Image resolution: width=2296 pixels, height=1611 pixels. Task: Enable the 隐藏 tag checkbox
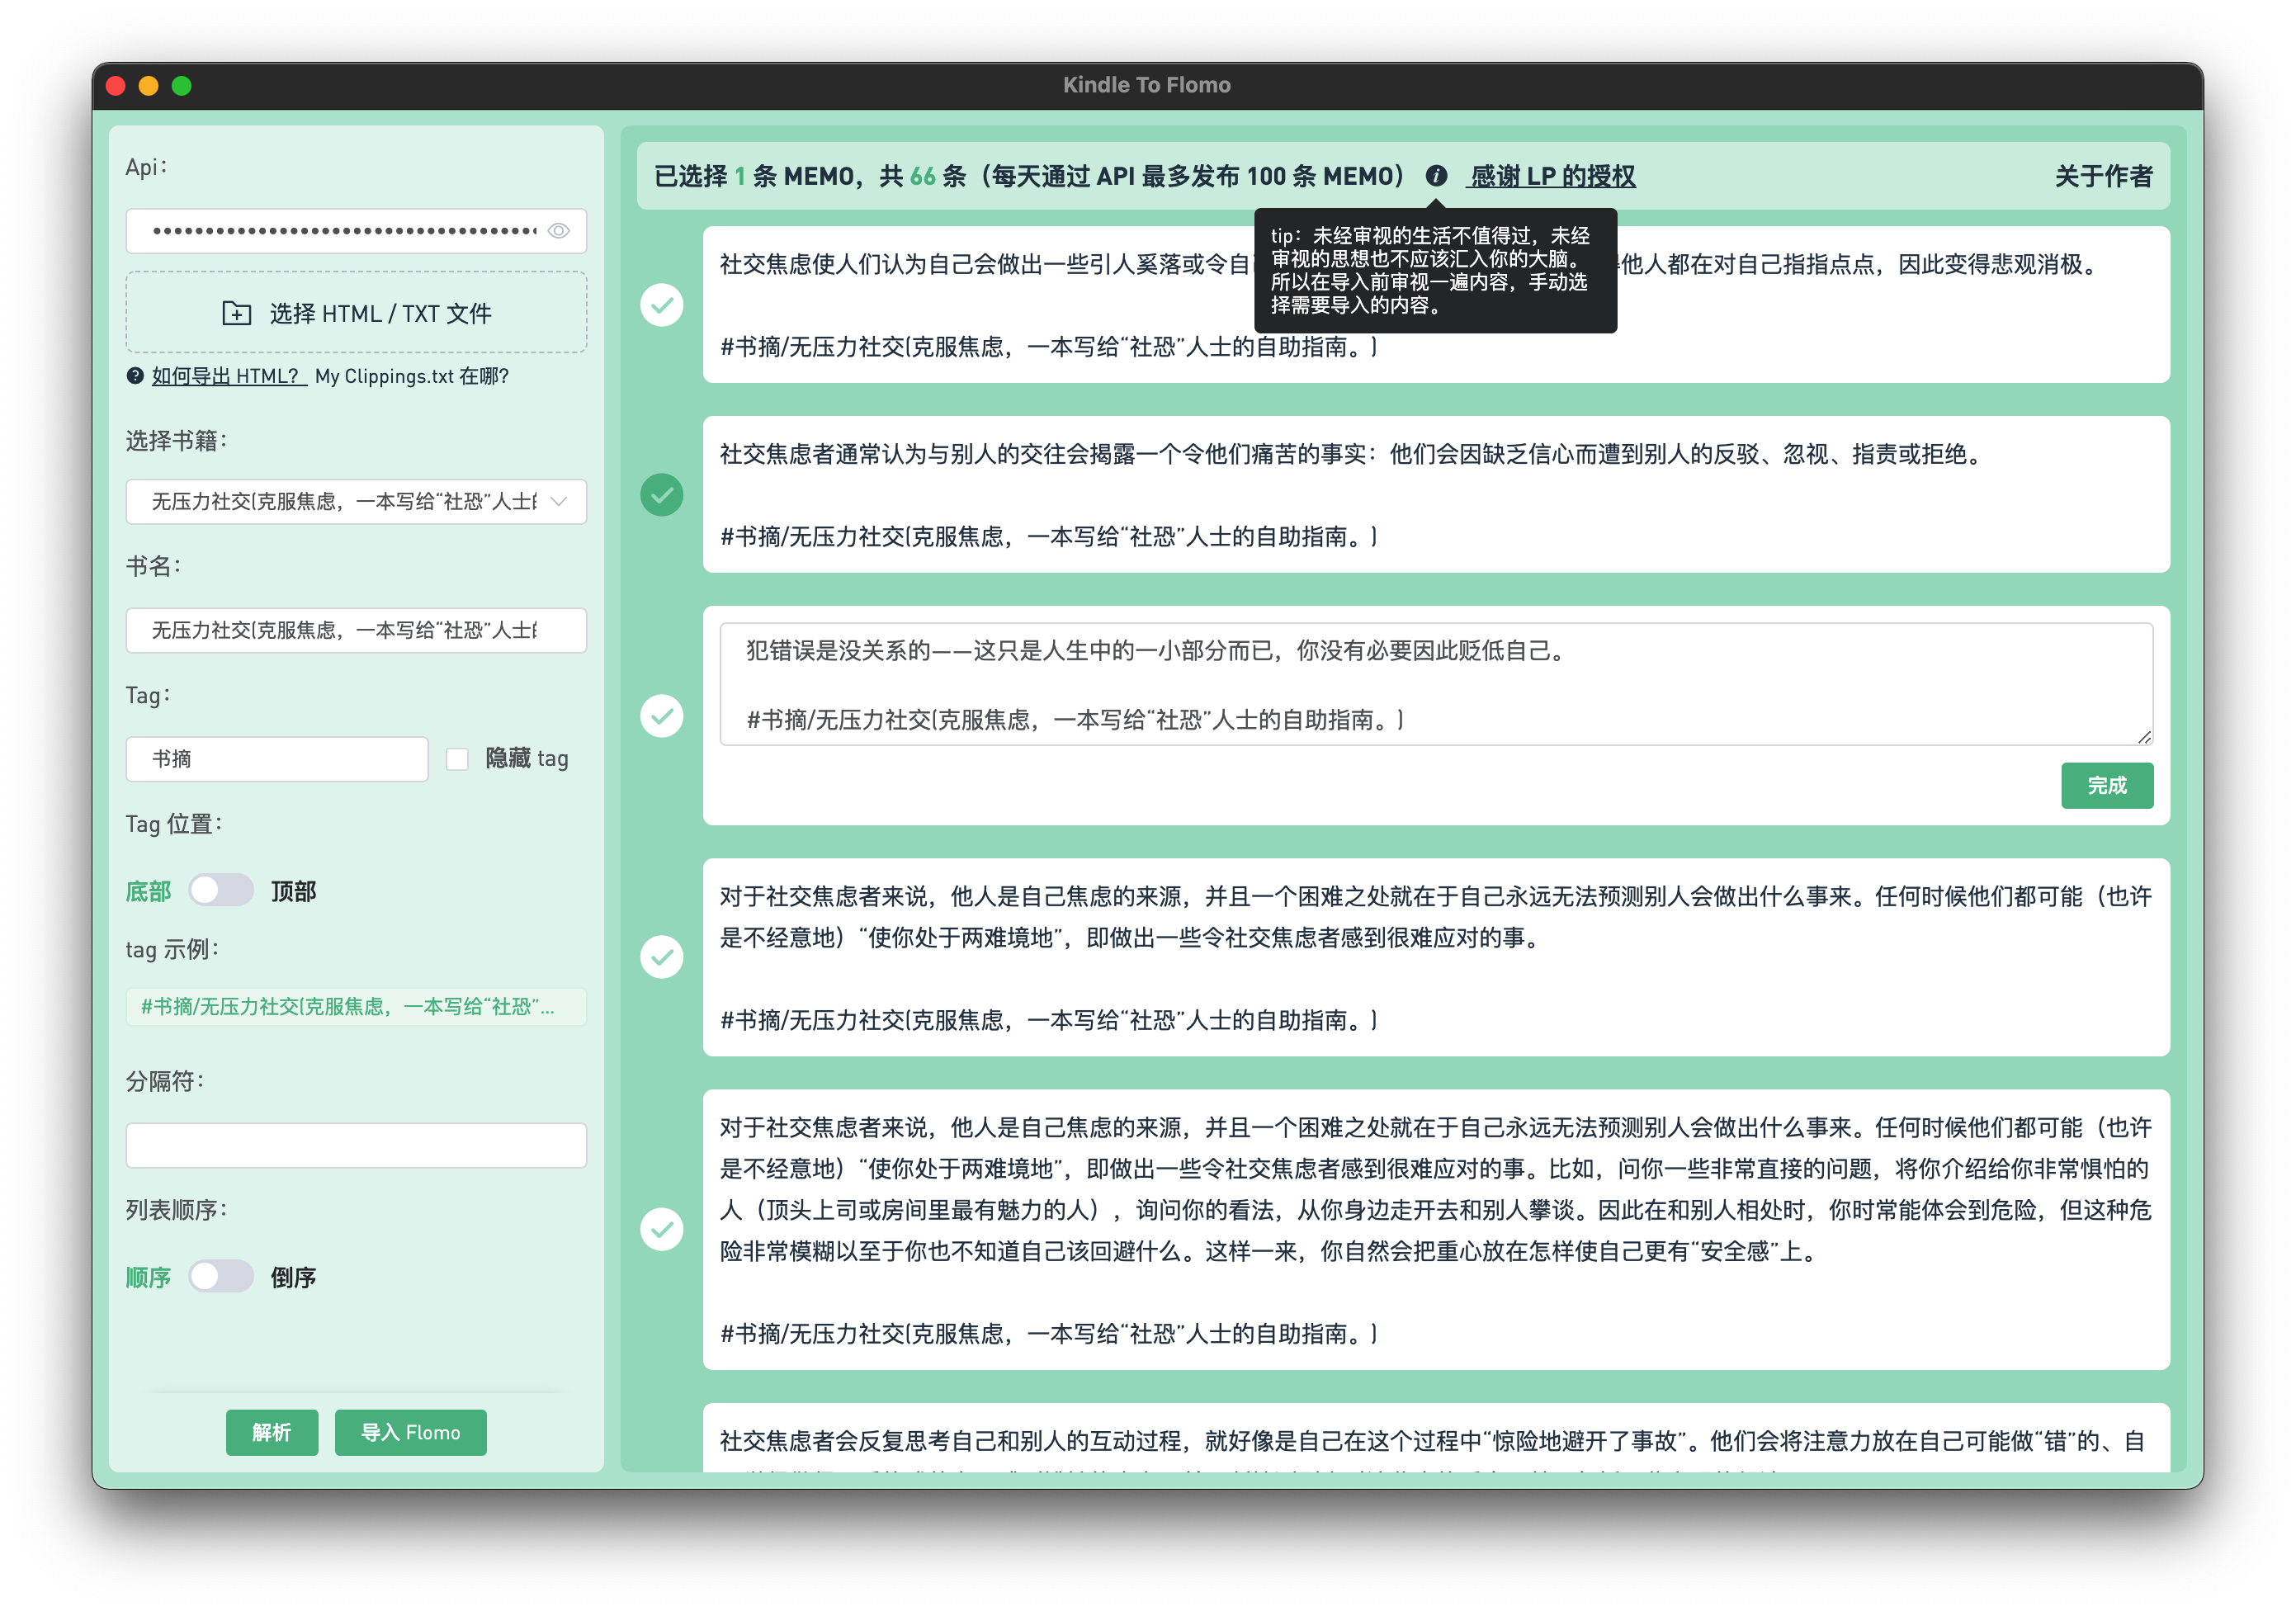click(457, 759)
